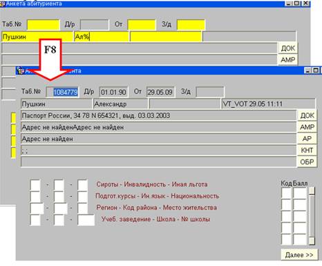Image resolution: width=322 pixels, height=266 pixels.
Task: Click the single Адрес не найден row
Action: pyautogui.click(x=158, y=139)
